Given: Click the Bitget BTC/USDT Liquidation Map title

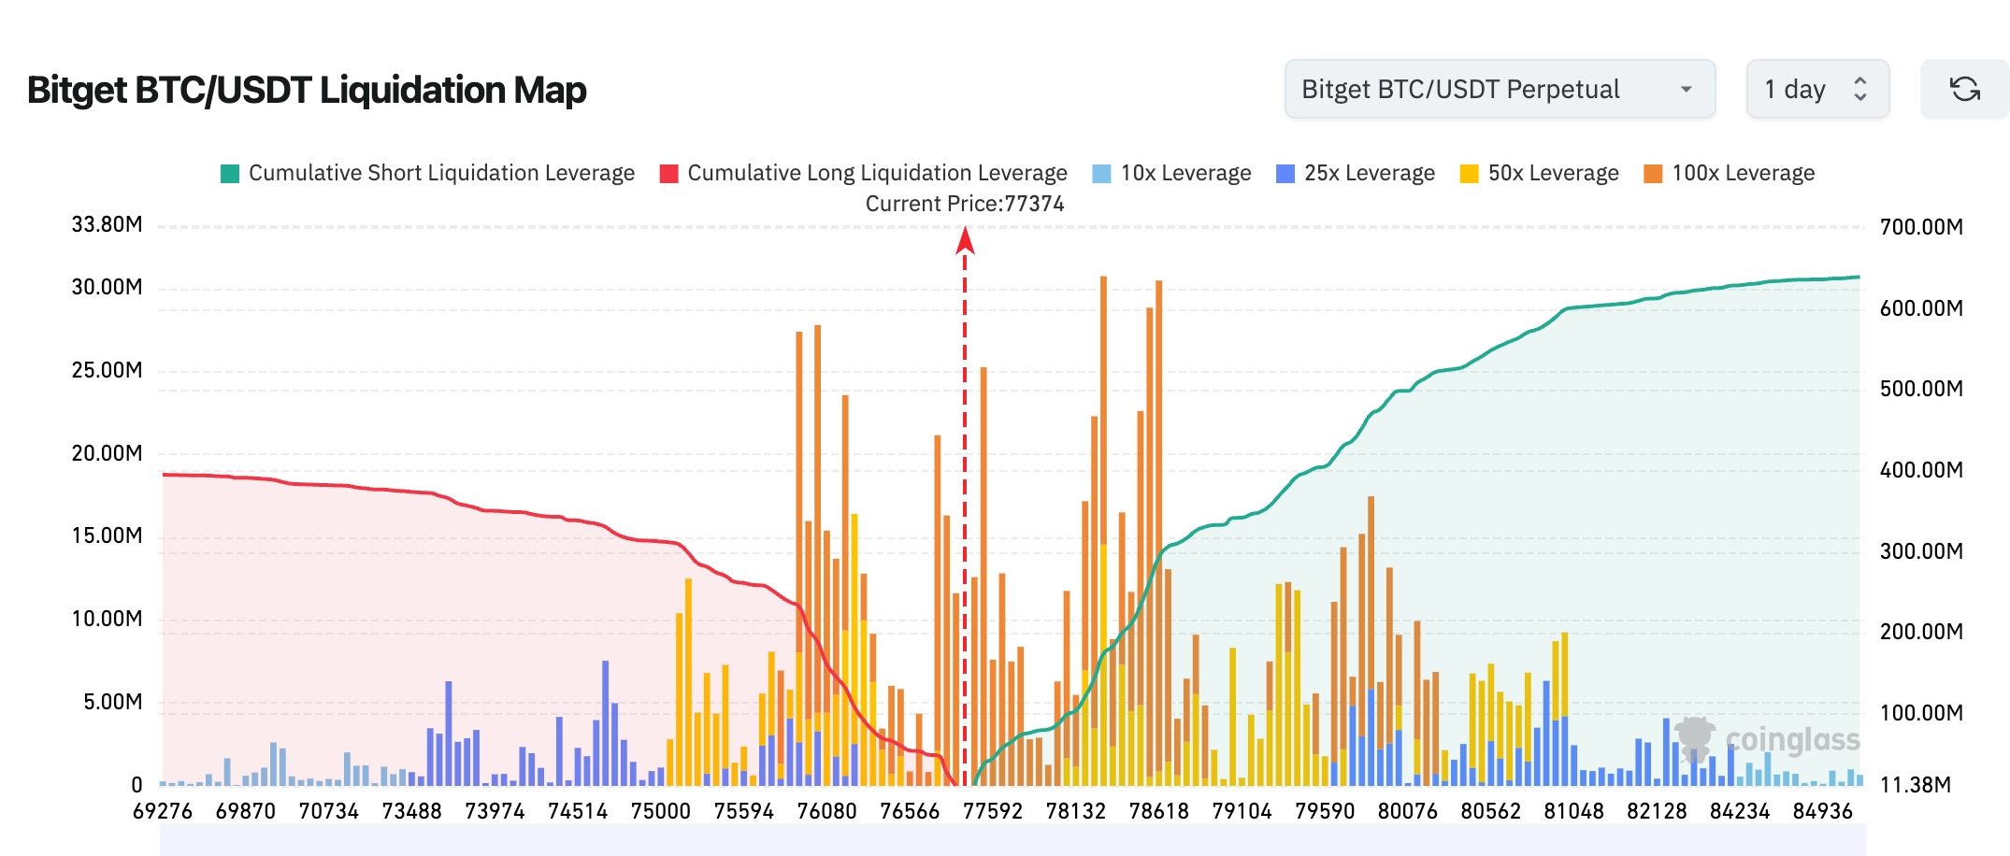Looking at the screenshot, I should click(307, 90).
